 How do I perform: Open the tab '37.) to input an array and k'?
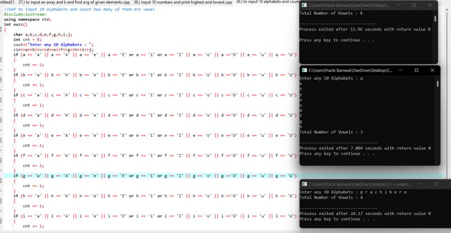pos(74,2)
